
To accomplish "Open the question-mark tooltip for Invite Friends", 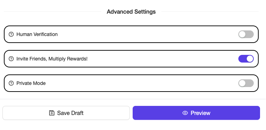I will pos(11,59).
